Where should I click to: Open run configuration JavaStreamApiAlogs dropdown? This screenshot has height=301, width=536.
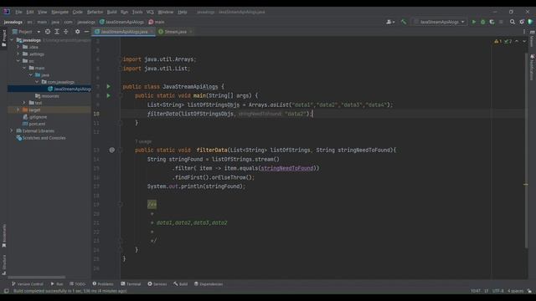pos(440,22)
